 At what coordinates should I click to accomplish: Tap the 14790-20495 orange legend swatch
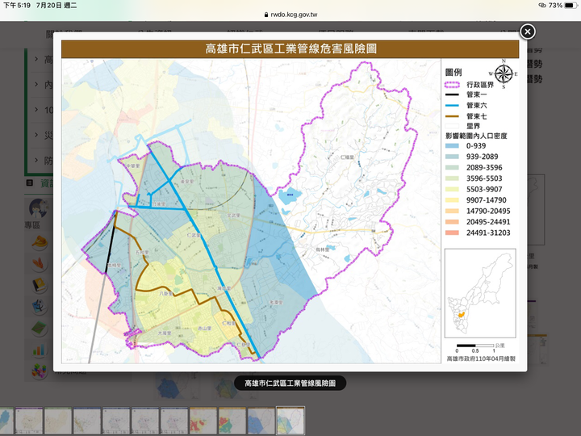[452, 211]
